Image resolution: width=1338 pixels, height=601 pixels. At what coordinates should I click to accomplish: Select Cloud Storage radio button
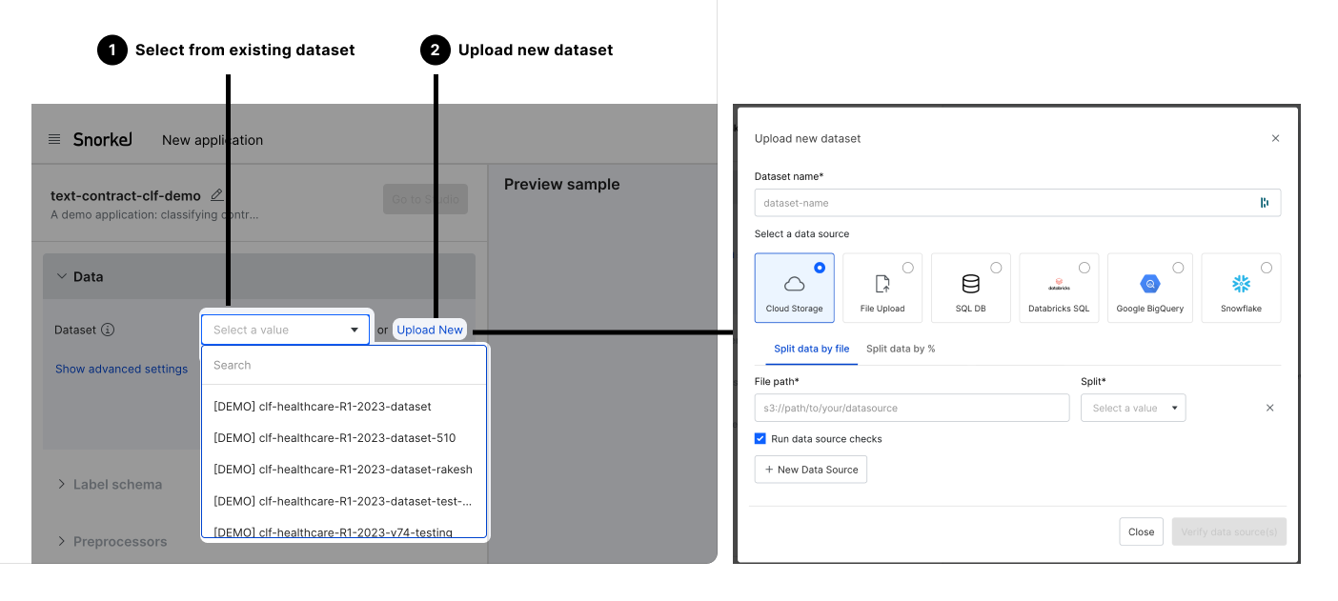coord(820,268)
